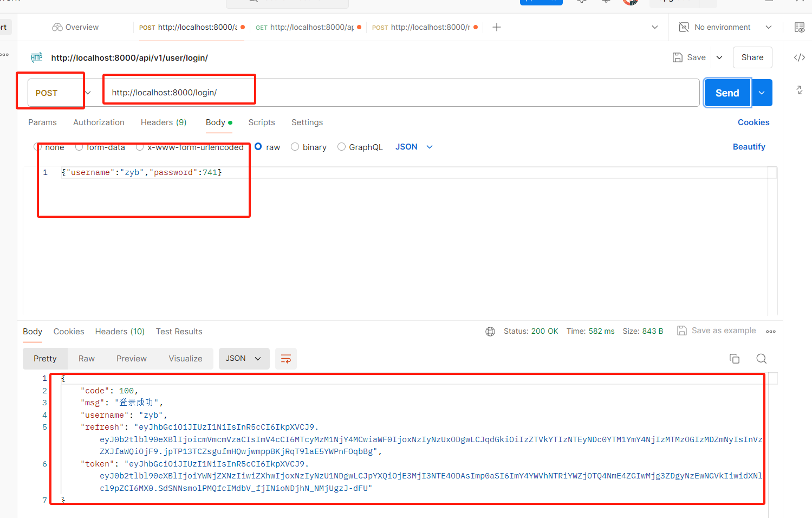Viewport: 812px width, 518px height.
Task: Open the POST method dropdown
Action: 88,93
